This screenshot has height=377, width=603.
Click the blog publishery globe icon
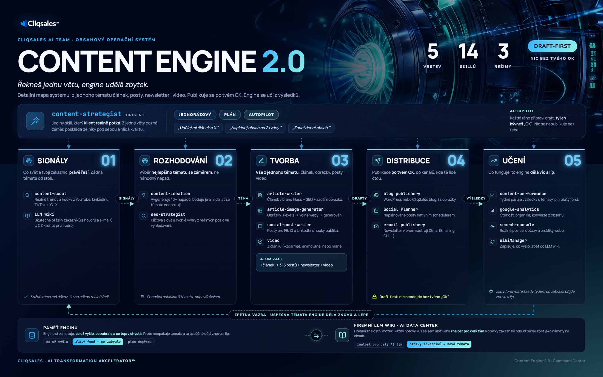click(376, 195)
